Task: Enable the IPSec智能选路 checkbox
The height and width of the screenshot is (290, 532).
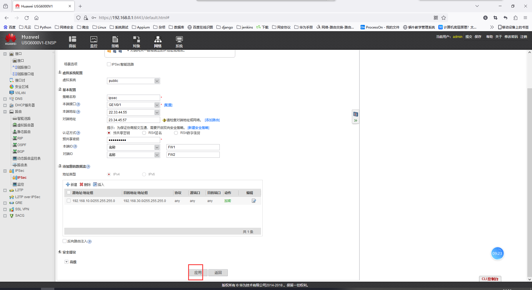Action: (109, 64)
